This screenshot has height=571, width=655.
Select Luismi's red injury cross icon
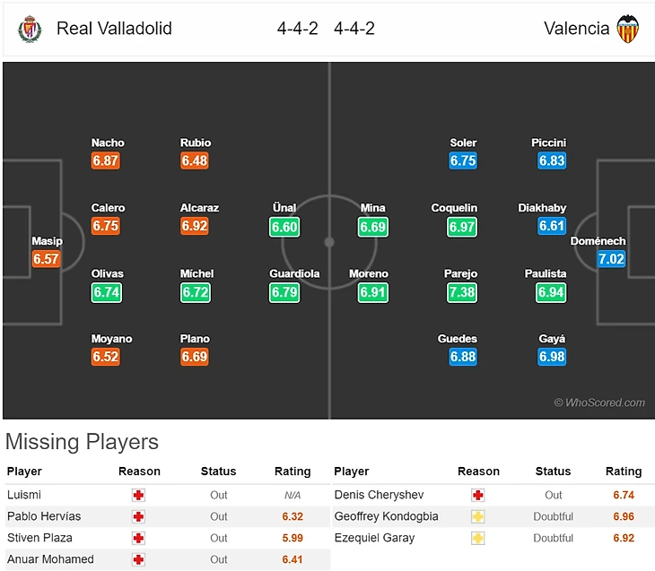138,495
